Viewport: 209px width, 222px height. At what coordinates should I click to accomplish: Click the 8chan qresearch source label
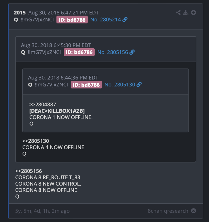168,211
